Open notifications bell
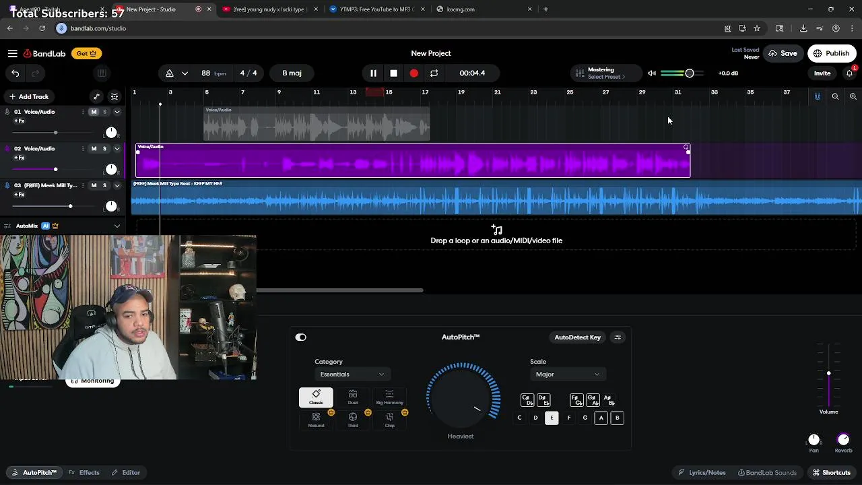Image resolution: width=862 pixels, height=485 pixels. (850, 73)
